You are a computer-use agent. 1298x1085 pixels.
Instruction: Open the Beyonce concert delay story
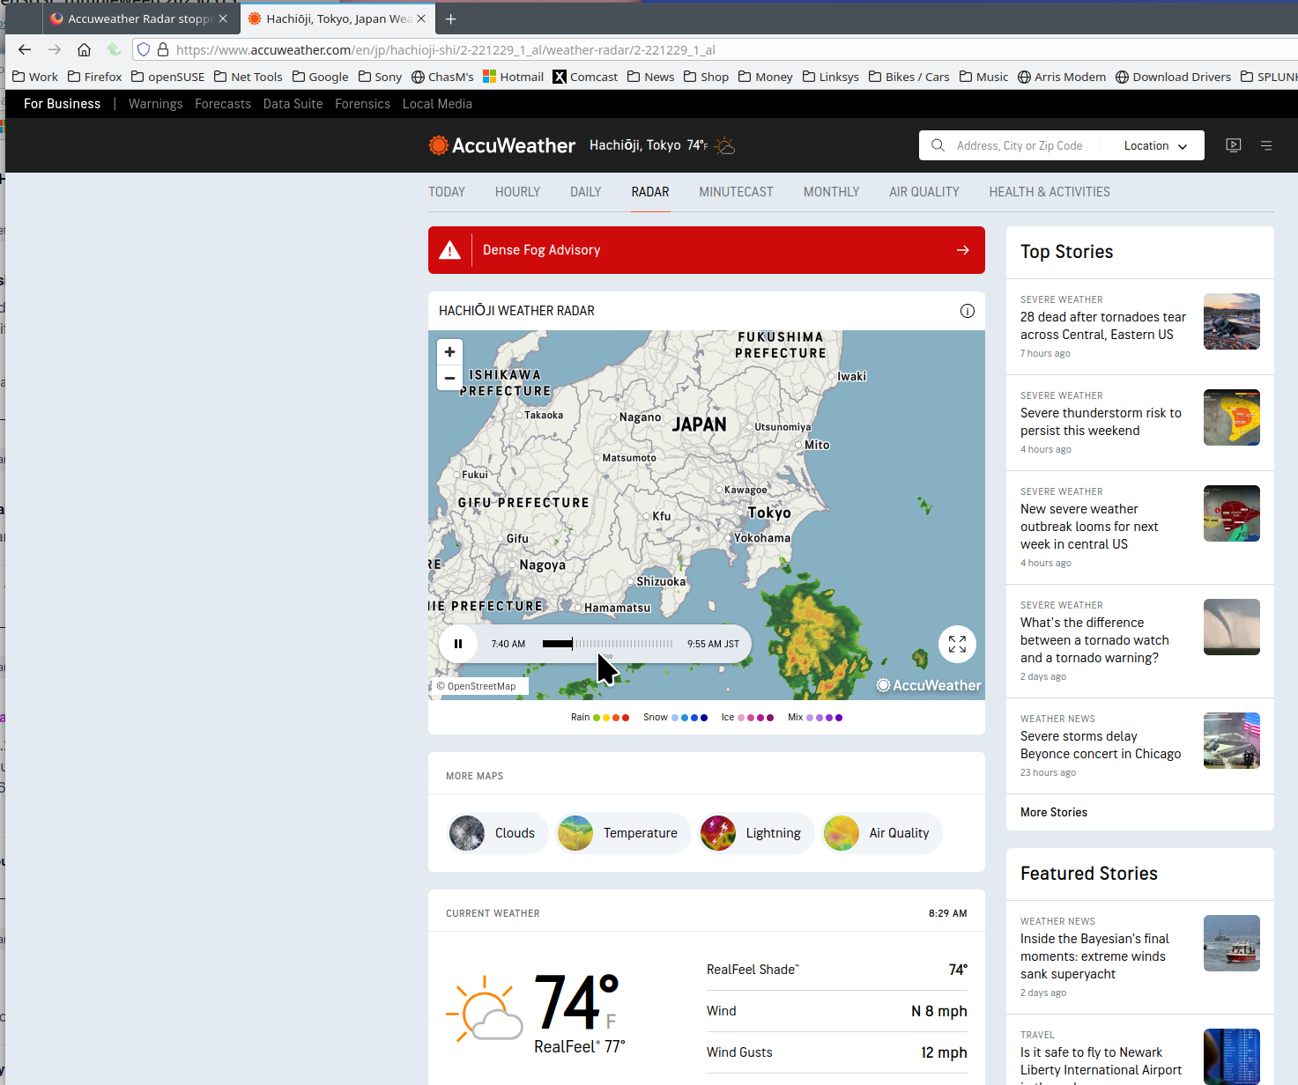pos(1101,745)
